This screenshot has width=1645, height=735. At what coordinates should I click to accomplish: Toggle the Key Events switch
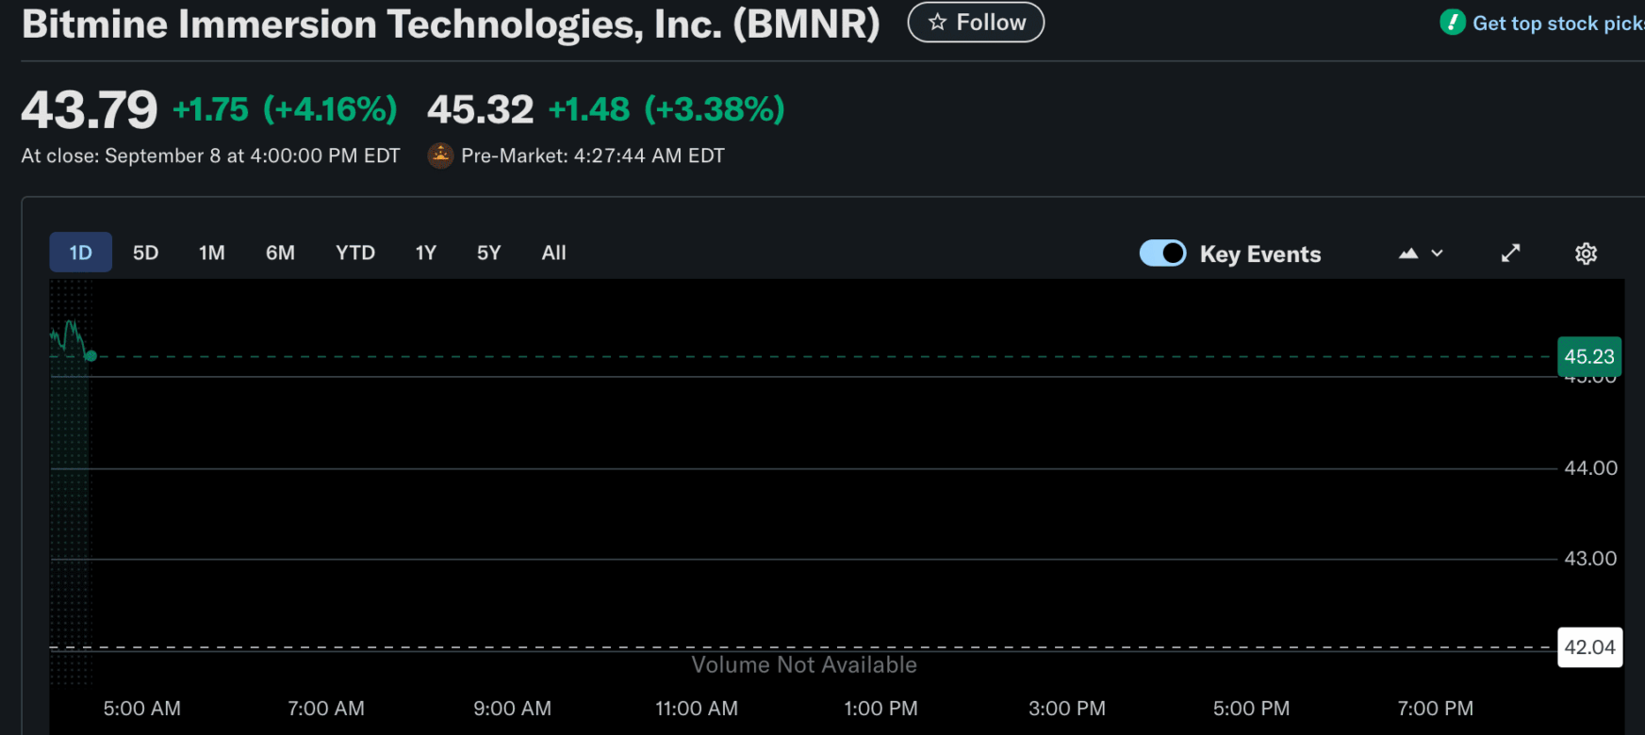(1162, 253)
